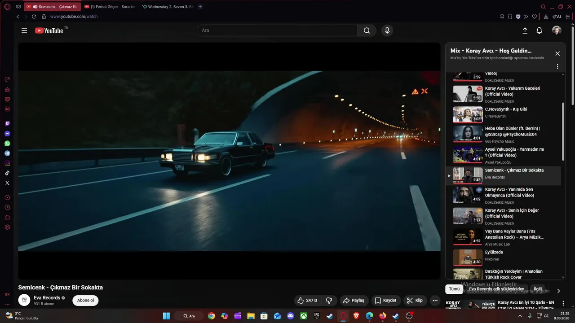The width and height of the screenshot is (575, 323).
Task: Toggle Opera ad blocker shield
Action: [x=518, y=17]
